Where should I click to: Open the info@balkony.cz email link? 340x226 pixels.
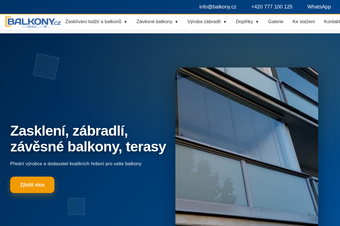click(x=218, y=7)
